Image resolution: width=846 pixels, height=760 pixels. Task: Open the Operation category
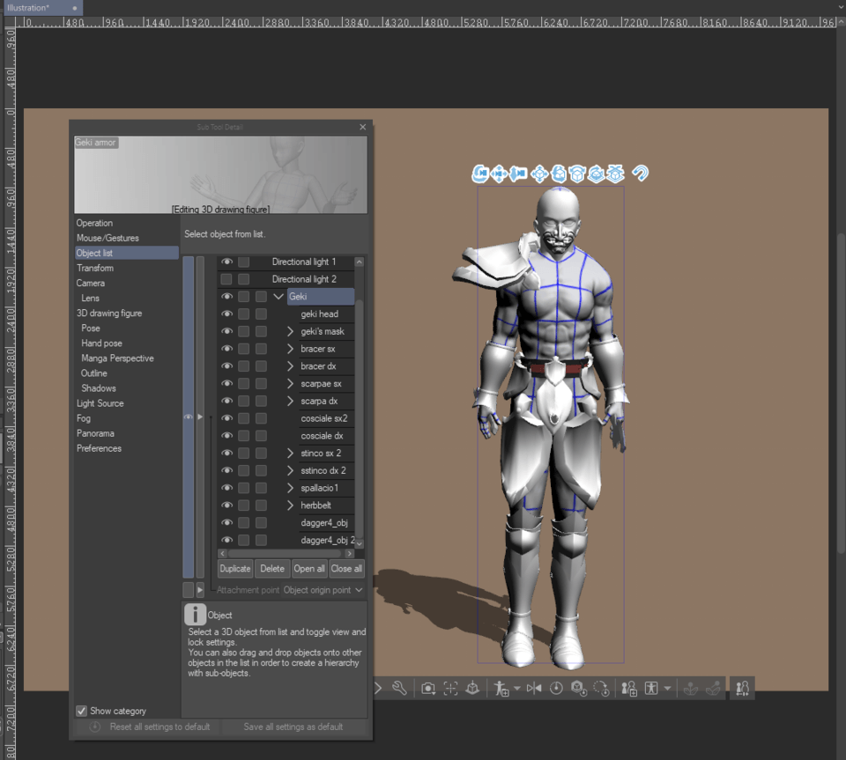(x=94, y=223)
